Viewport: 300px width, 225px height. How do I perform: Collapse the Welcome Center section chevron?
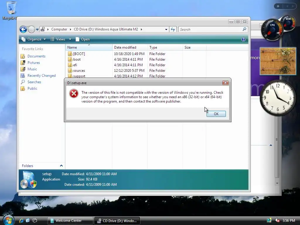point(271,145)
